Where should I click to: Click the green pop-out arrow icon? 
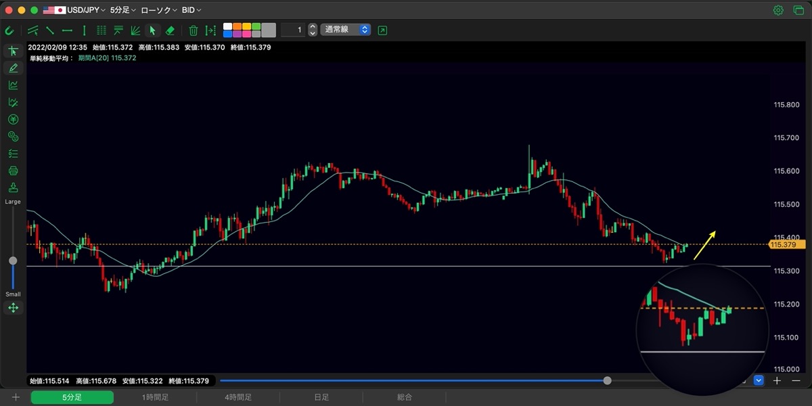tap(383, 30)
